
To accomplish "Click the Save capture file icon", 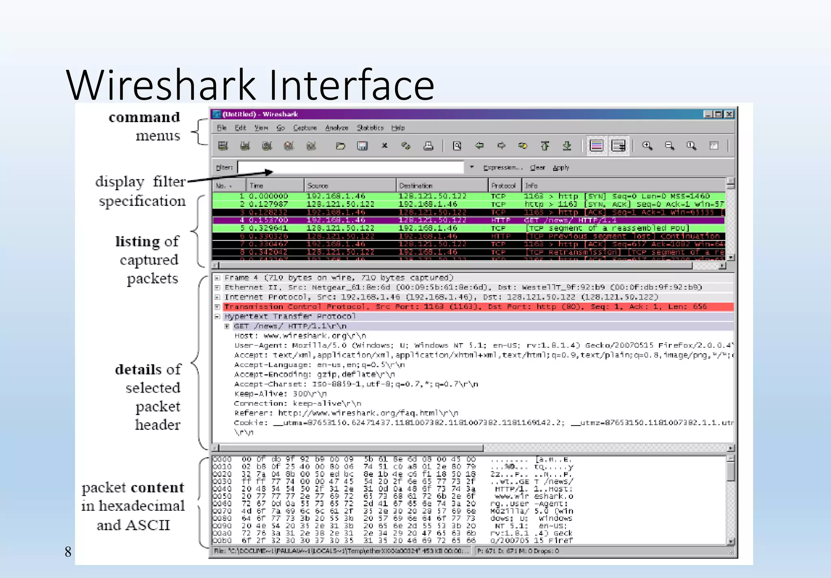I will point(362,146).
